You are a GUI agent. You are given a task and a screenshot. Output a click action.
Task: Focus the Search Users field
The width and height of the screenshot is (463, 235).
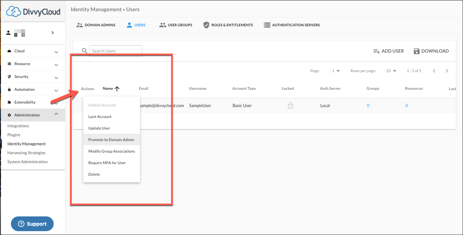click(116, 51)
